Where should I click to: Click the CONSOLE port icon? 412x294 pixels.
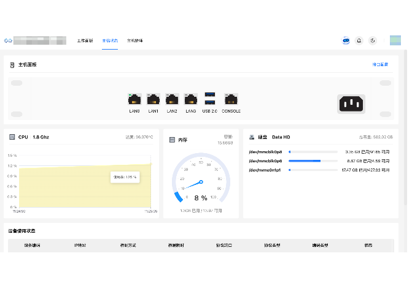point(231,99)
